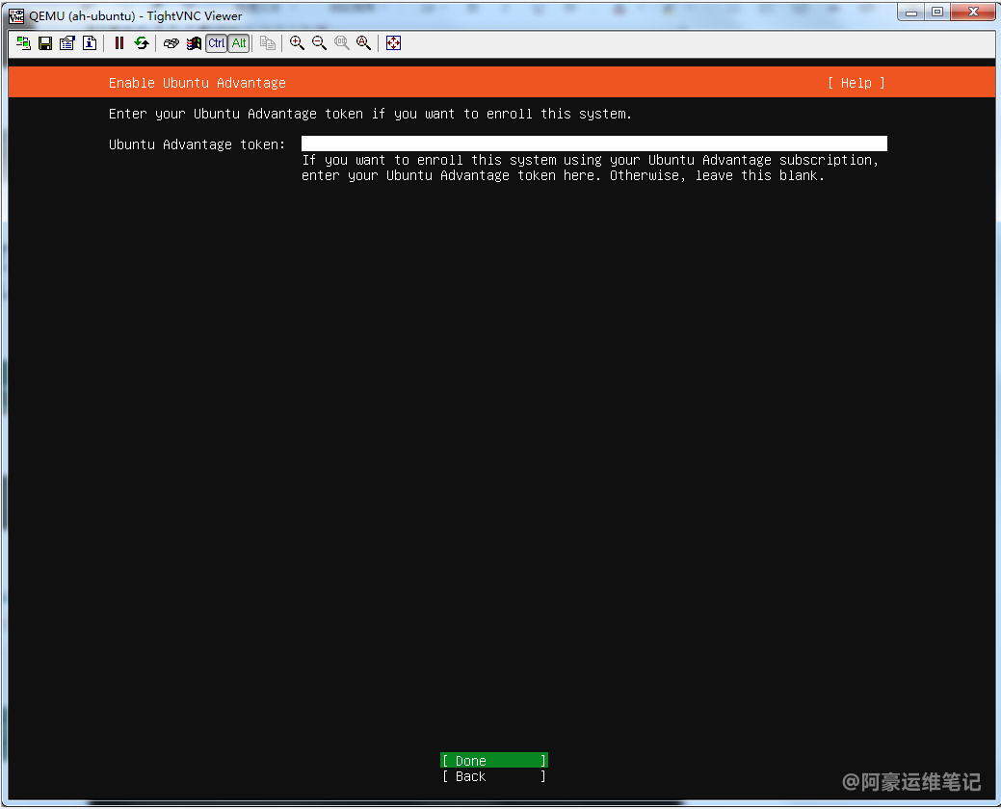
Task: Send Ctrl+Alt+Del to remote machine
Action: tap(171, 43)
